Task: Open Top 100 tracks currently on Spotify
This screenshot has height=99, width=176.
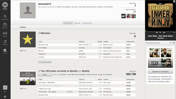Action: 59,71
